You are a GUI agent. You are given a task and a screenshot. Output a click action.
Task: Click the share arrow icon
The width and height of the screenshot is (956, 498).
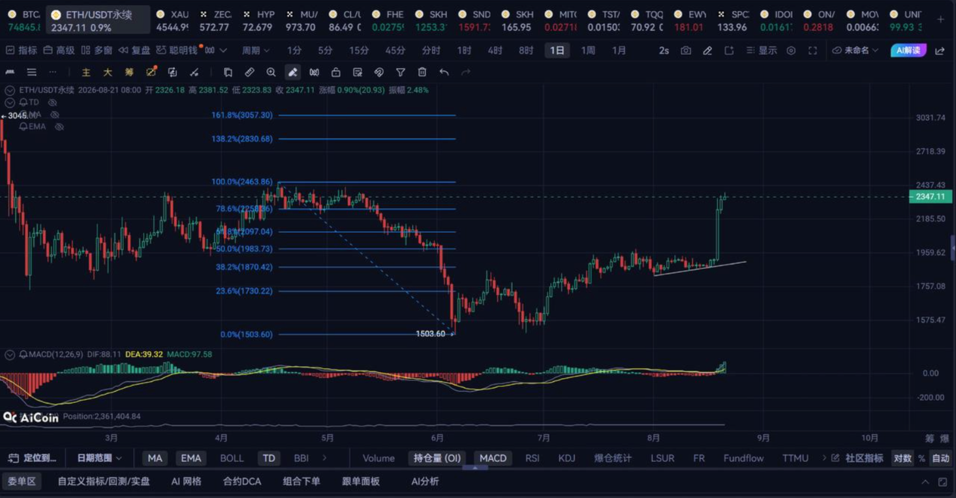pos(940,50)
